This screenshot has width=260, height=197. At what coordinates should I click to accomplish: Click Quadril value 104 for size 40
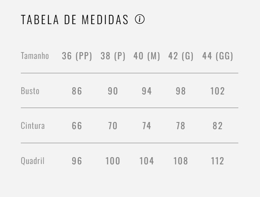pyautogui.click(x=147, y=161)
